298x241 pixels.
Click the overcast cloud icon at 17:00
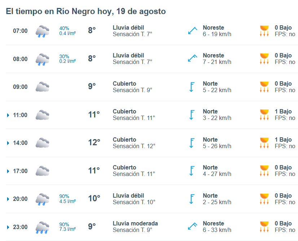(x=42, y=171)
